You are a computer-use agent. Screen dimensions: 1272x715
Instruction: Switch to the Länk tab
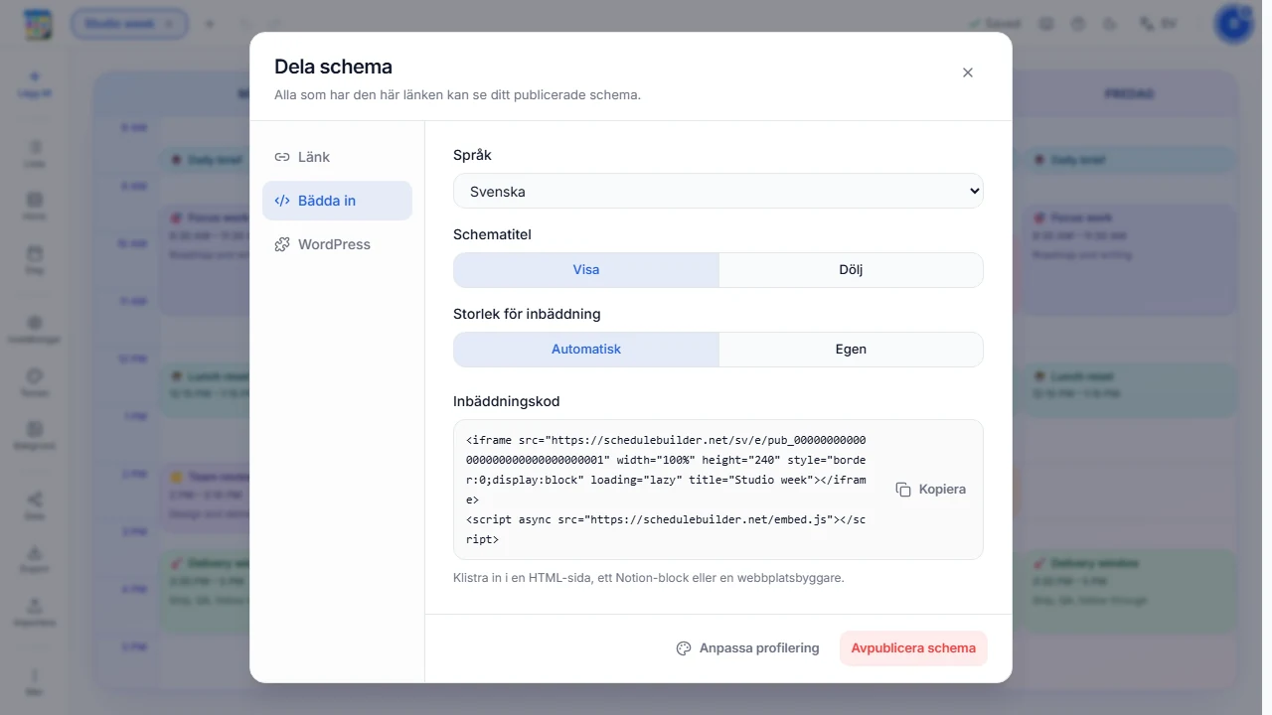[337, 157]
